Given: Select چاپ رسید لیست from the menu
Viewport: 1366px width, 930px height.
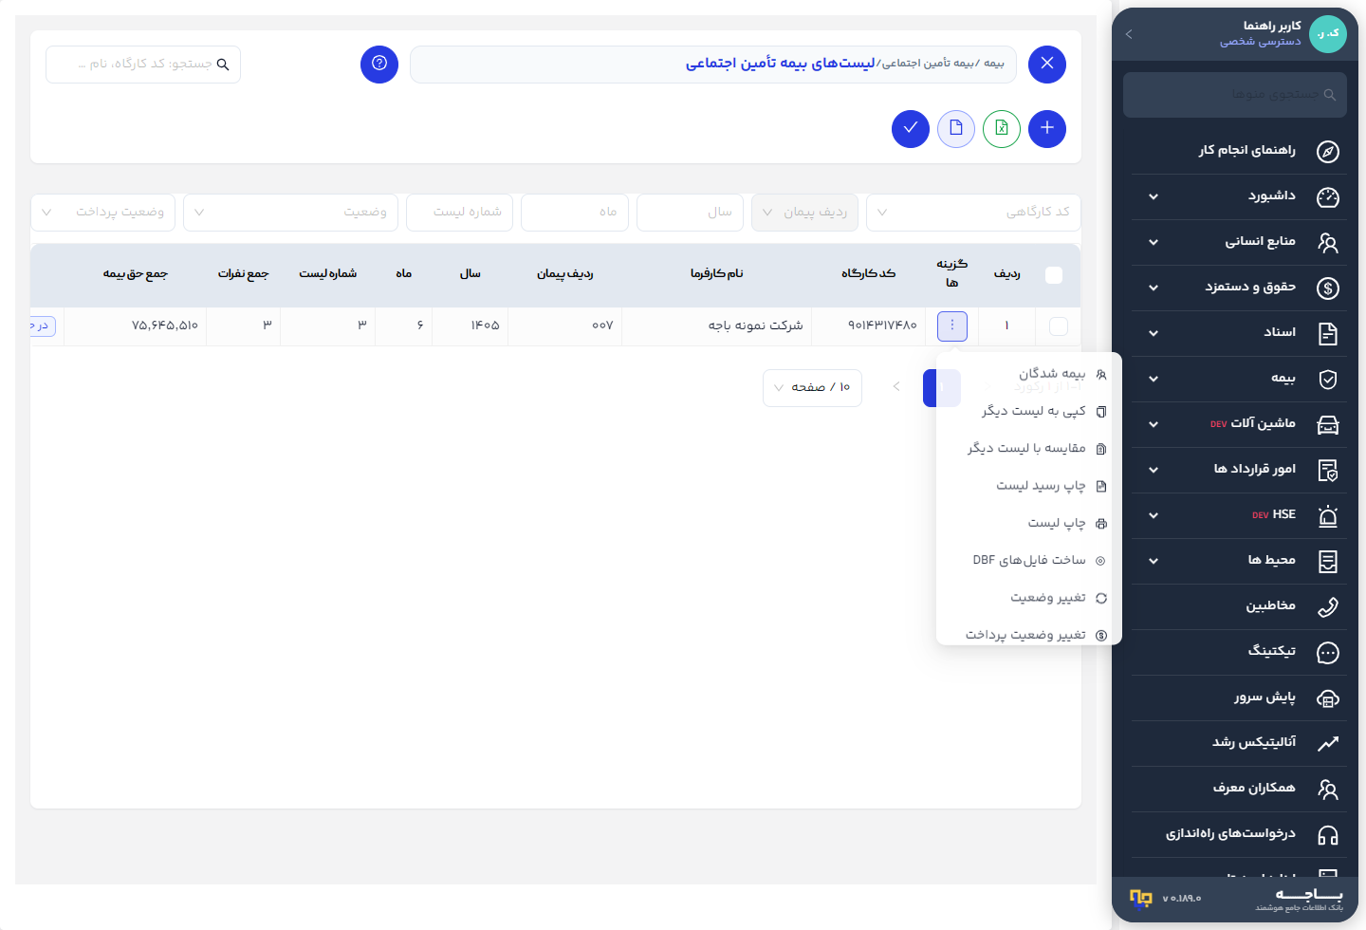Looking at the screenshot, I should [x=1029, y=486].
